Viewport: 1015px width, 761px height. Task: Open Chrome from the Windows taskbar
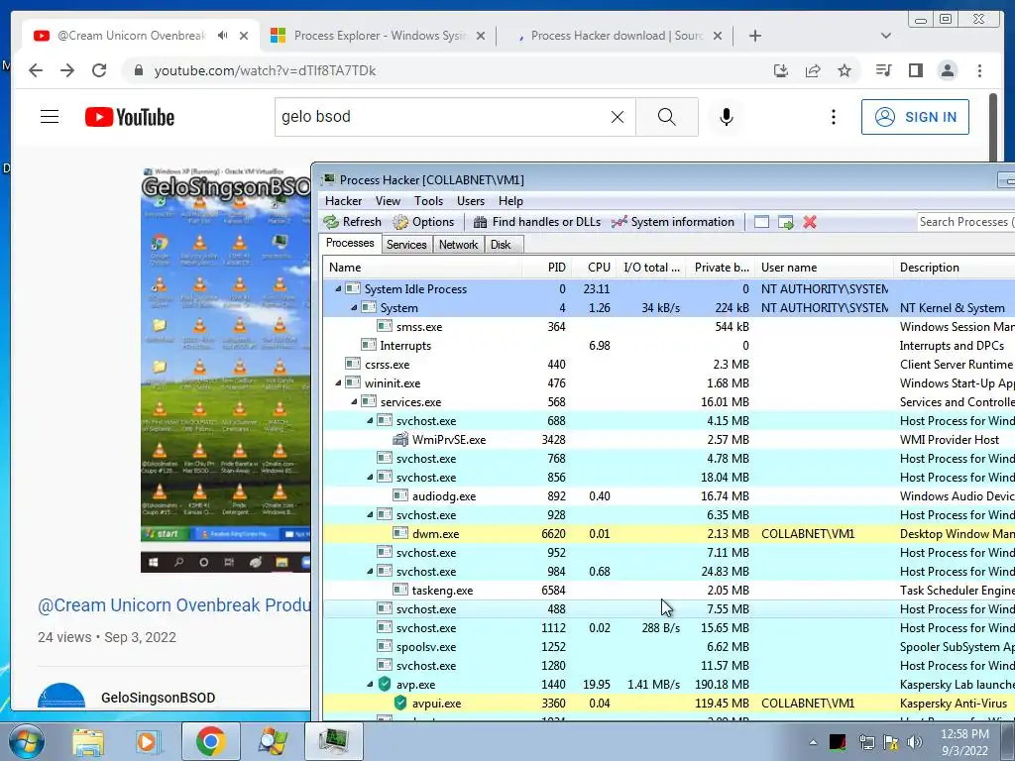(210, 741)
